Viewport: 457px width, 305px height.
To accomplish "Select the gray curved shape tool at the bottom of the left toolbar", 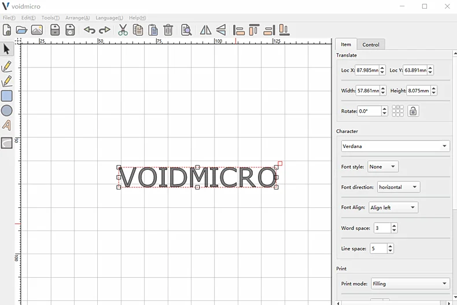I will (x=7, y=143).
